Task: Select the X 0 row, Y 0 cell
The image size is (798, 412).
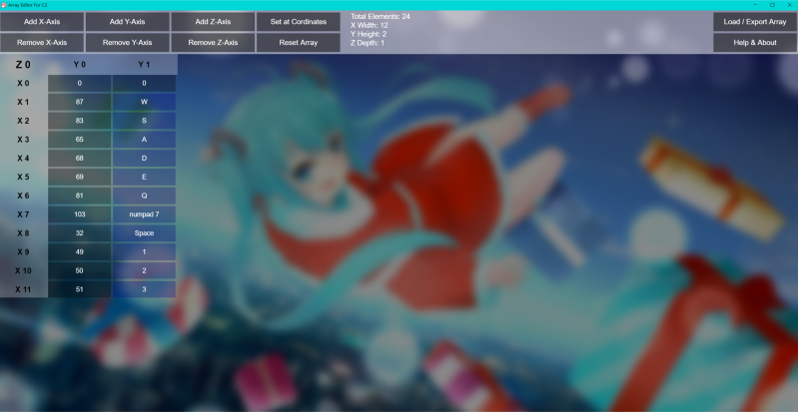Action: pos(79,84)
